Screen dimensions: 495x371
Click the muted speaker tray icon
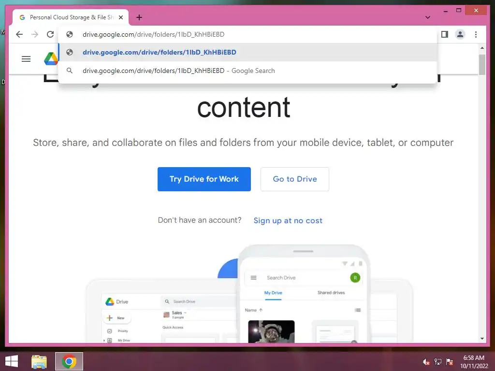pyautogui.click(x=426, y=362)
